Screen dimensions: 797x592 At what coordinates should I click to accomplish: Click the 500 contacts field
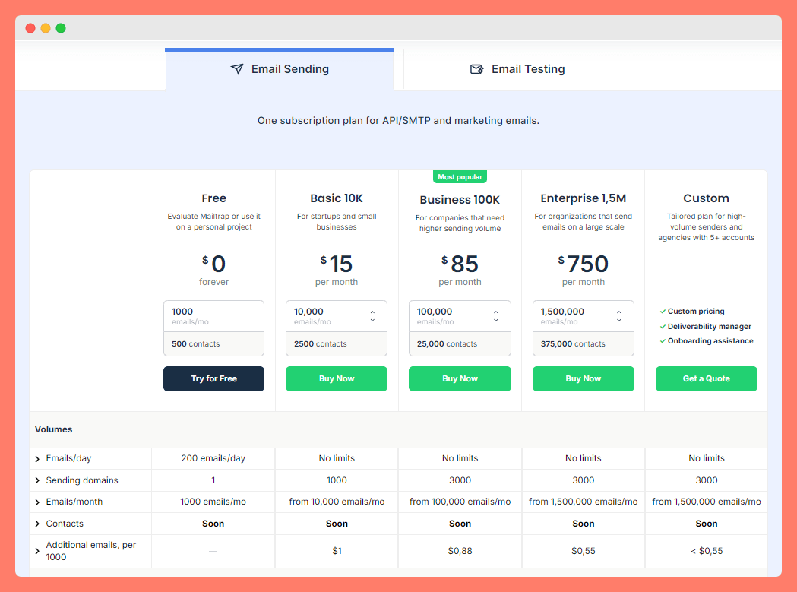point(214,344)
